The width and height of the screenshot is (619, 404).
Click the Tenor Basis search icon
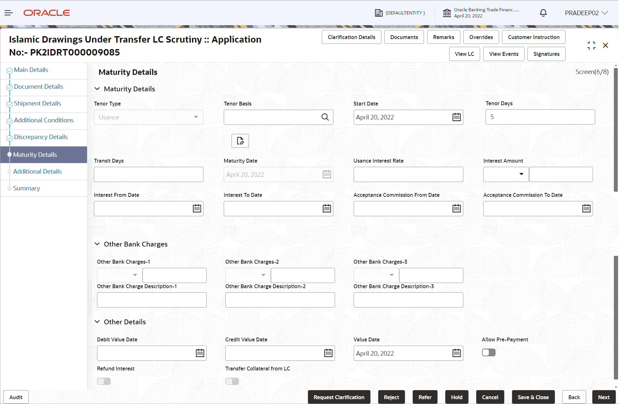[x=325, y=117]
